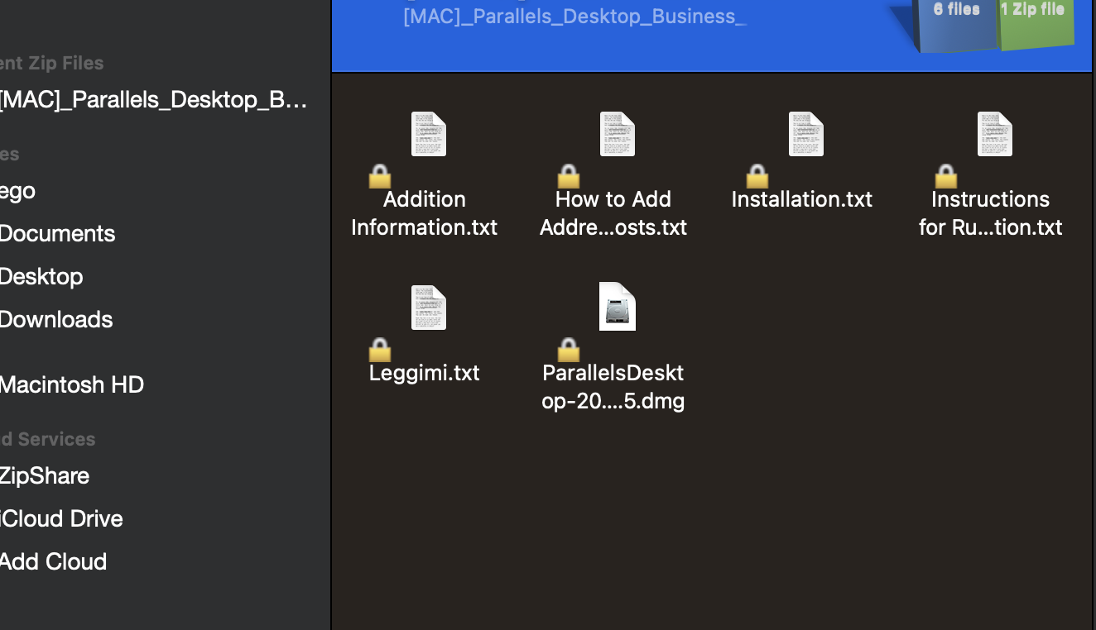
Task: Select the Installation.txt document icon
Action: 806,134
